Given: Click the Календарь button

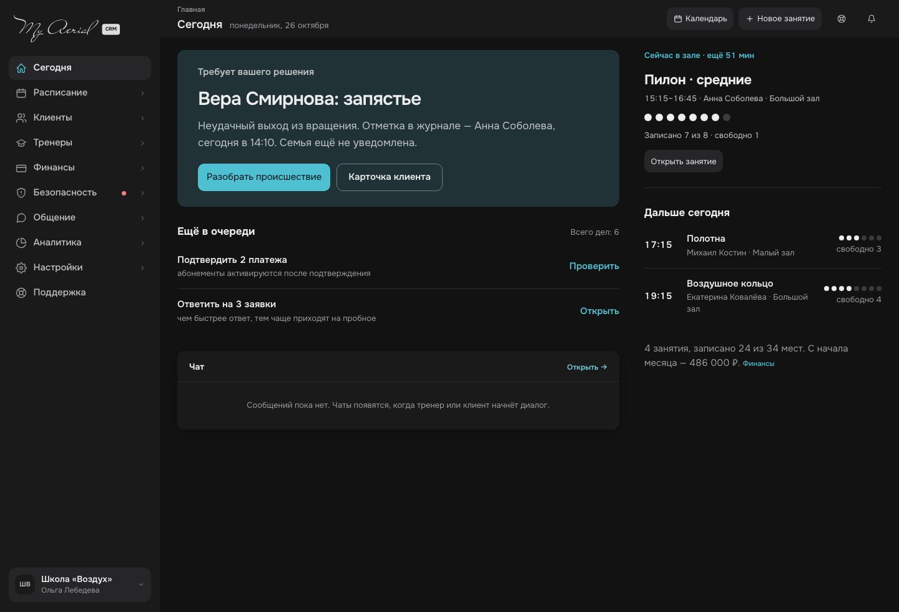Looking at the screenshot, I should click(700, 19).
